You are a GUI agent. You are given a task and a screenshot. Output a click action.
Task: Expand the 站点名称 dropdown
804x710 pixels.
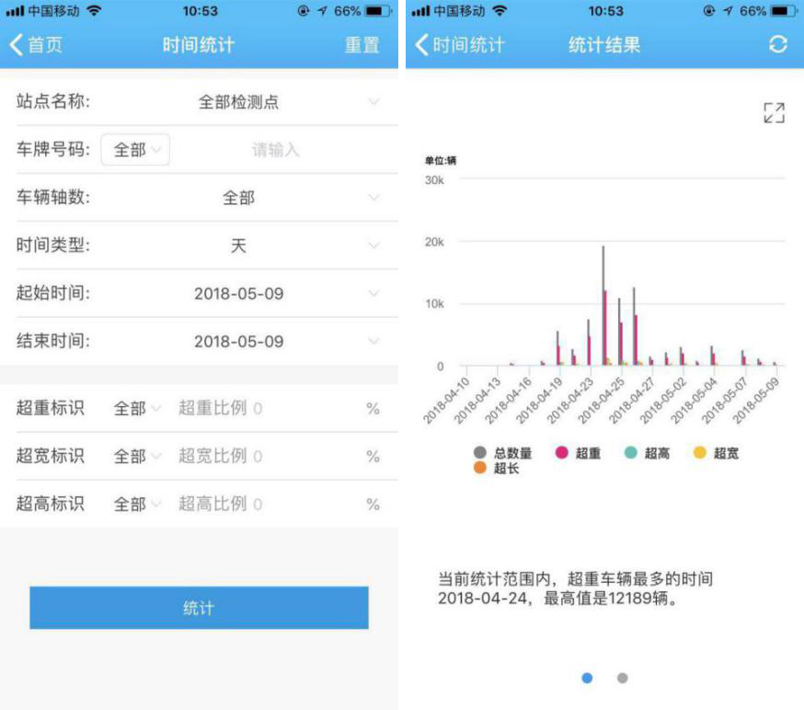click(239, 102)
